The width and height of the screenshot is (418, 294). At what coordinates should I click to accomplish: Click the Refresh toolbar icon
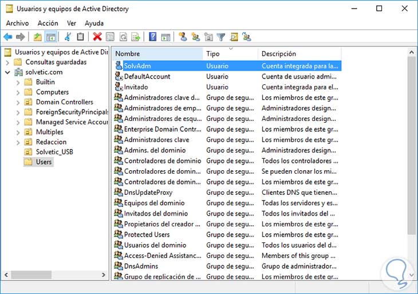click(x=123, y=37)
